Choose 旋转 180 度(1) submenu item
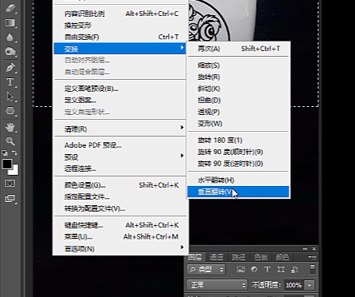 coord(238,141)
